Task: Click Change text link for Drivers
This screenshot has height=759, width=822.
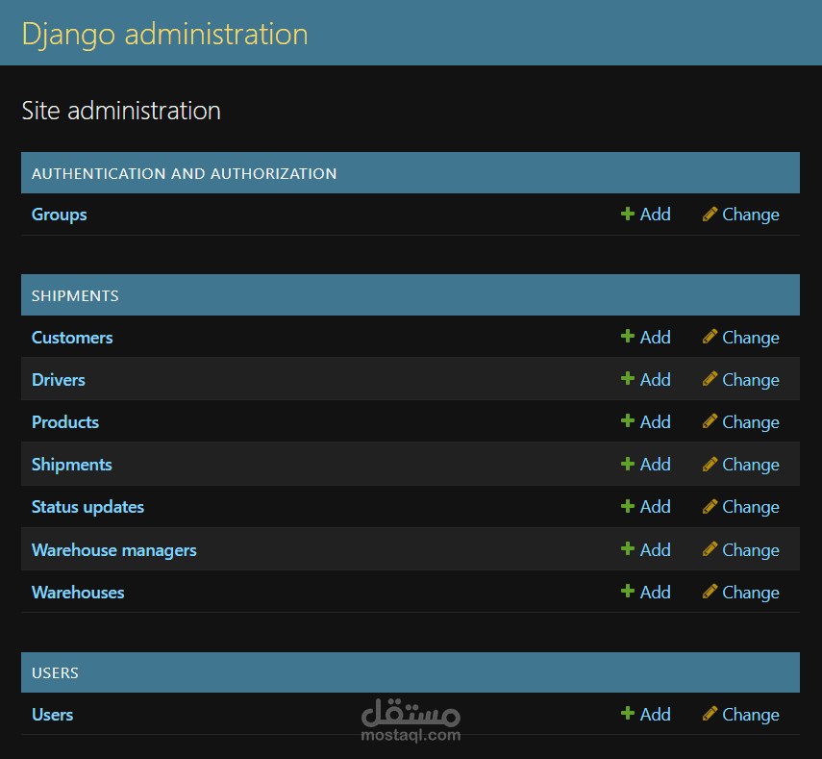Action: tap(751, 380)
